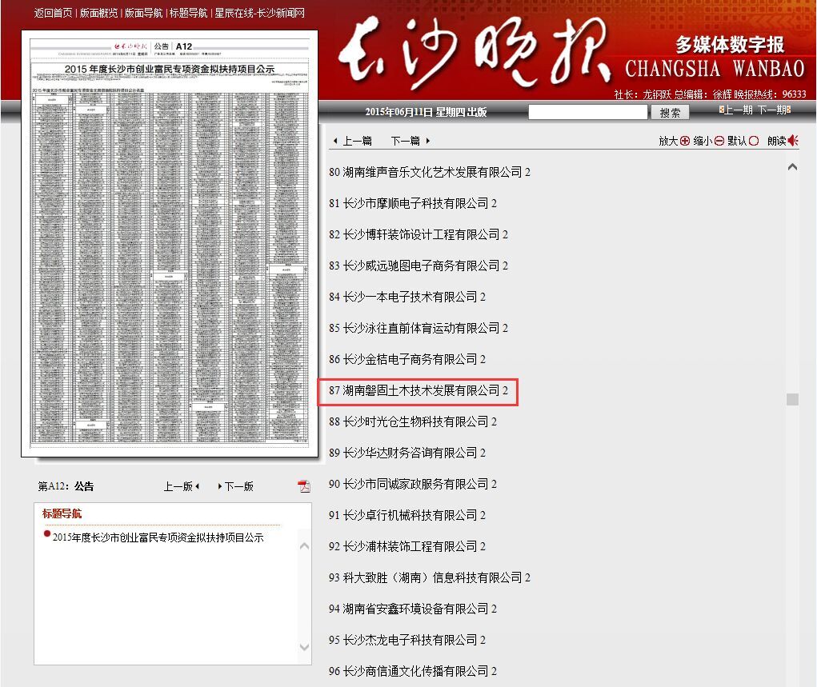Screen dimensions: 817x687
Task: Click the 放大 zoom-in plus icon
Action: click(x=685, y=141)
